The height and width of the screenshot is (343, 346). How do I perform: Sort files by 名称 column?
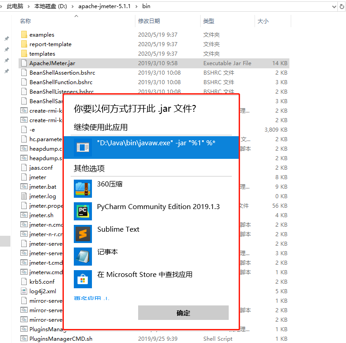[26, 21]
